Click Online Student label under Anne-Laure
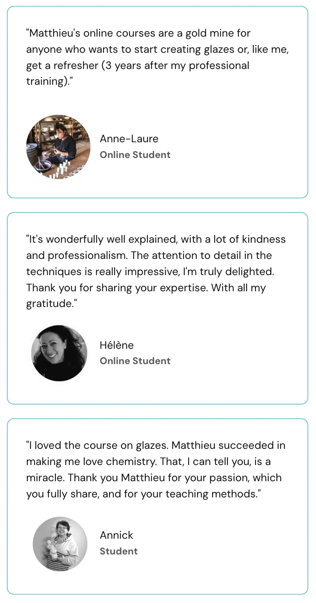316x603 pixels. coord(135,155)
